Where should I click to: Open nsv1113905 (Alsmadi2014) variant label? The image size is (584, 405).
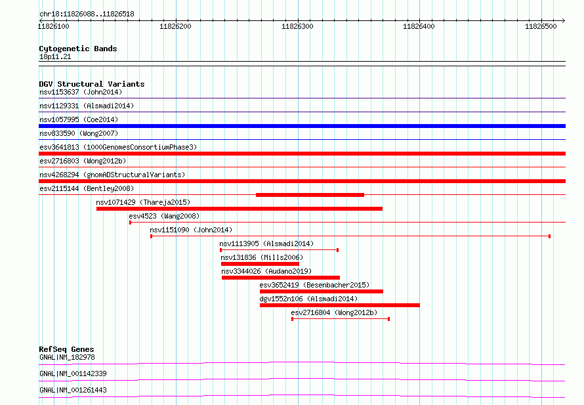[x=266, y=244]
